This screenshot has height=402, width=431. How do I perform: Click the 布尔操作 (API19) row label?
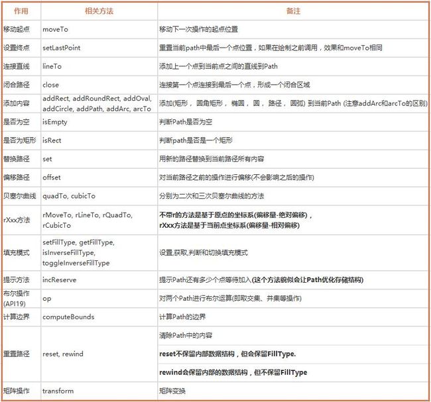click(x=17, y=299)
